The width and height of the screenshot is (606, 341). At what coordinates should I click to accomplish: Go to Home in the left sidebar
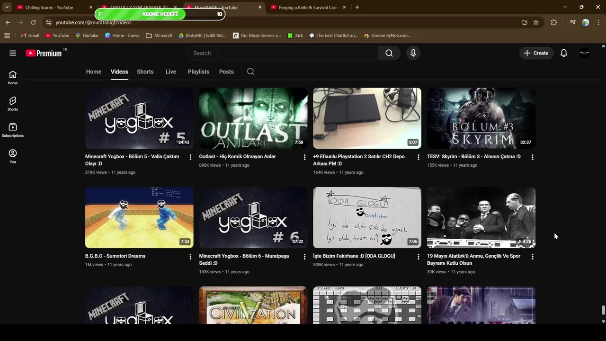(13, 78)
